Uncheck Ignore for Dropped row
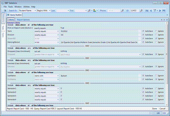 click(x=156, y=54)
